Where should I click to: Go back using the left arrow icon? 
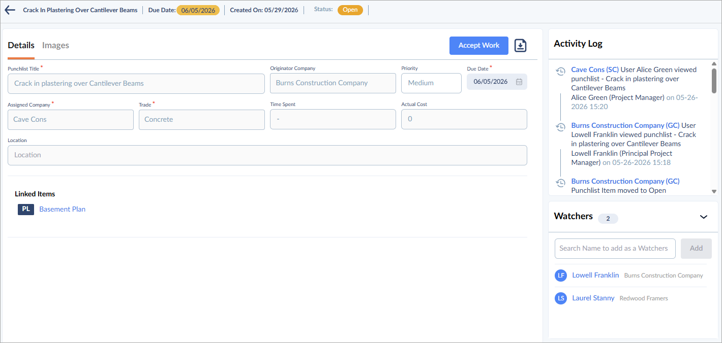(x=10, y=10)
